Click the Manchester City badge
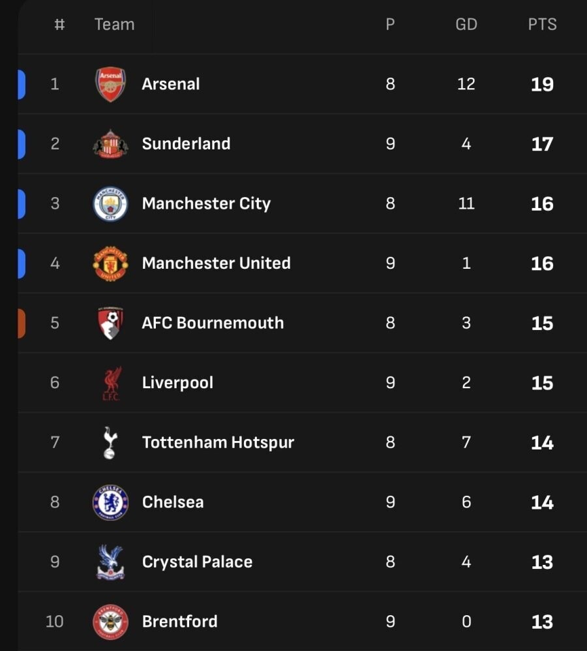Viewport: 587px width, 651px height. click(110, 204)
